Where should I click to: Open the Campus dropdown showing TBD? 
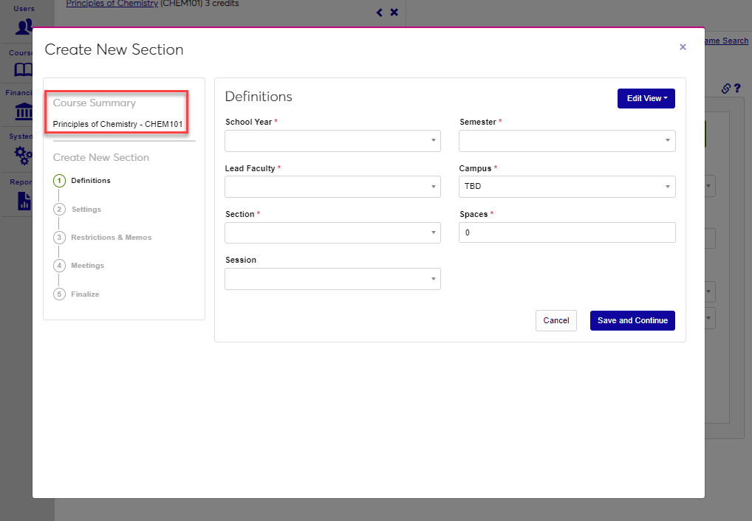(x=567, y=187)
